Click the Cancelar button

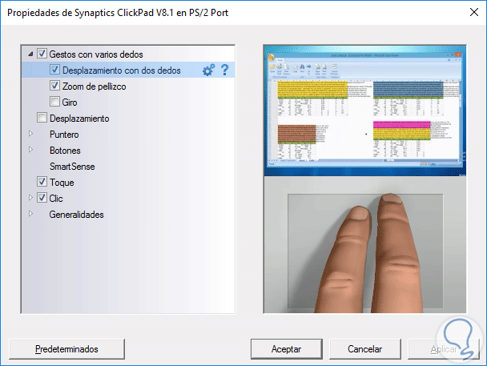click(365, 349)
